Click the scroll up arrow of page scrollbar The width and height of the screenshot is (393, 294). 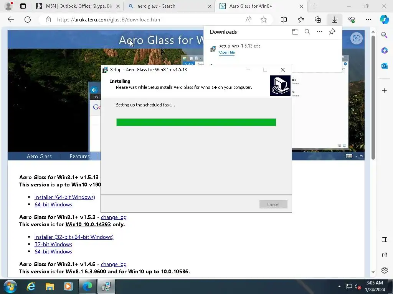pyautogui.click(x=373, y=31)
